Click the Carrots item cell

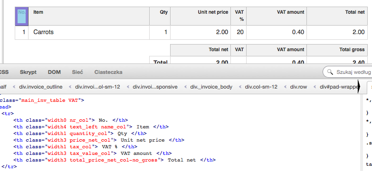[89, 32]
